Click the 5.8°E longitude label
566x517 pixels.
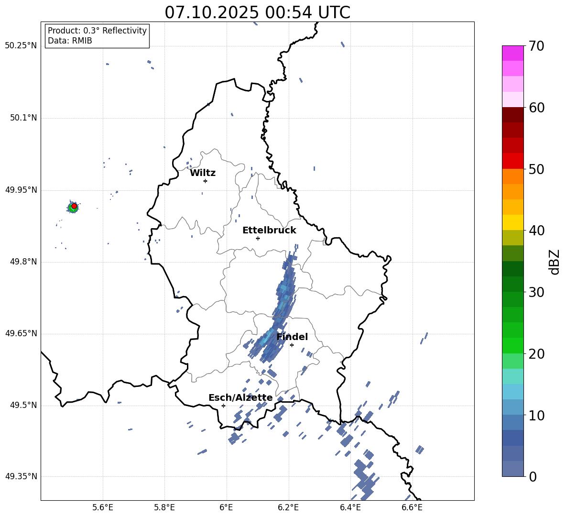(164, 507)
